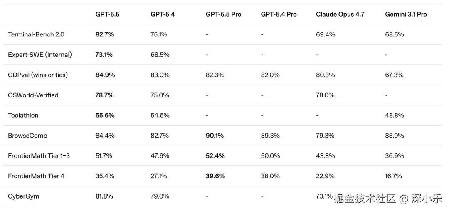Select the GDPval (wins or ties) label

38,75
